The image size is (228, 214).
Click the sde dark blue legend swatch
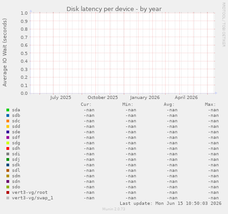point(8,132)
